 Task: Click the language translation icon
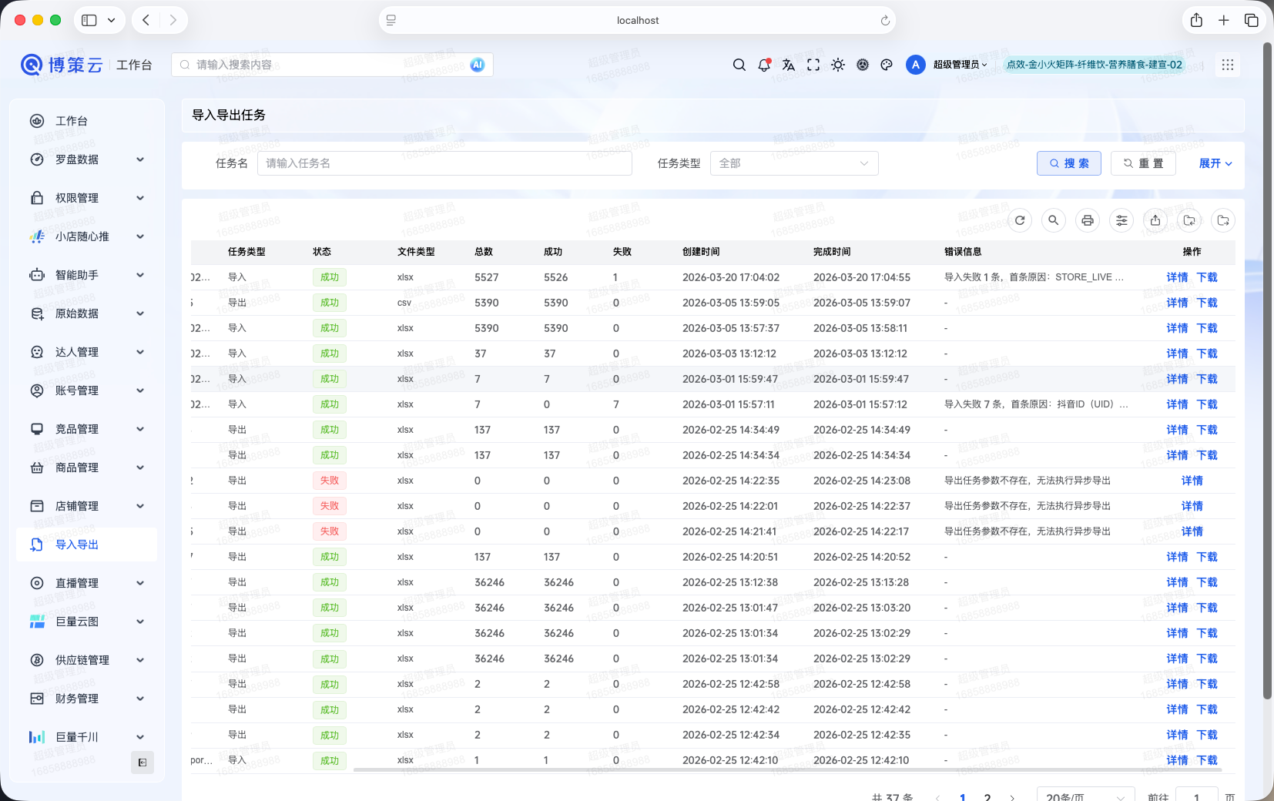coord(789,65)
